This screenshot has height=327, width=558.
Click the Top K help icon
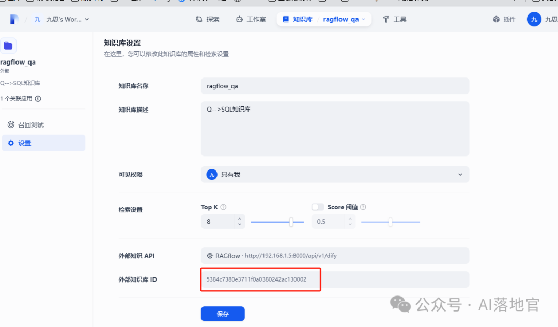223,207
